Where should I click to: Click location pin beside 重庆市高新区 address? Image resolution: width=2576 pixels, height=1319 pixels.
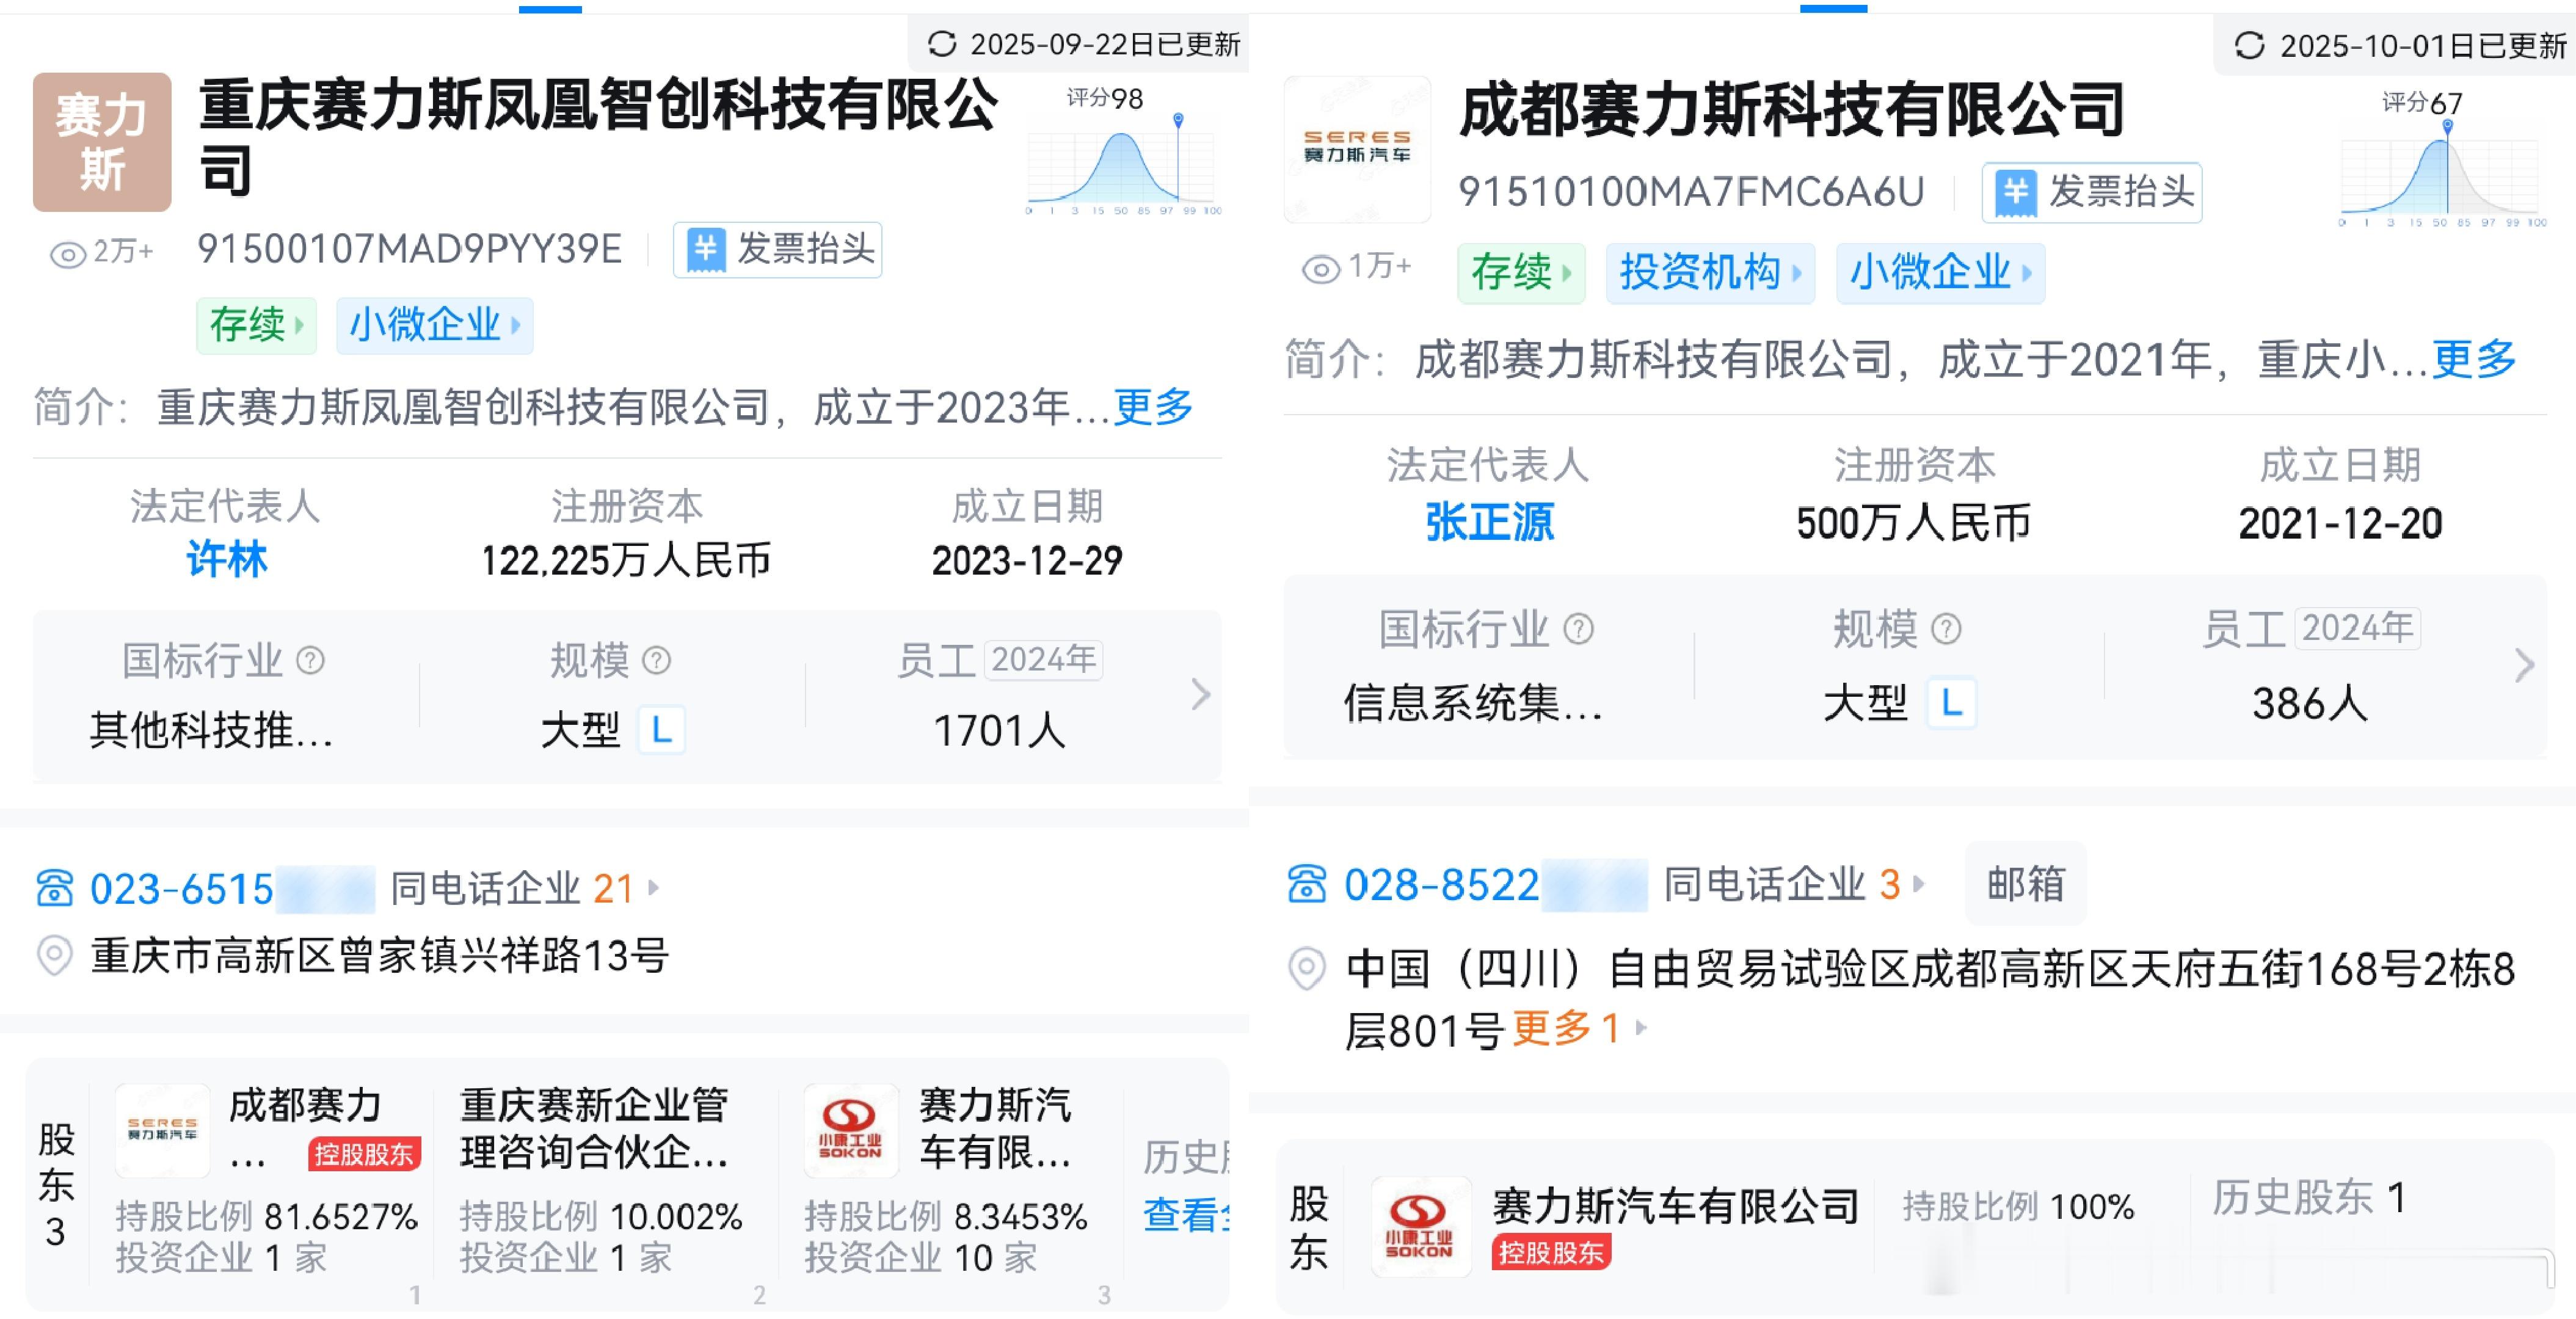pyautogui.click(x=55, y=956)
